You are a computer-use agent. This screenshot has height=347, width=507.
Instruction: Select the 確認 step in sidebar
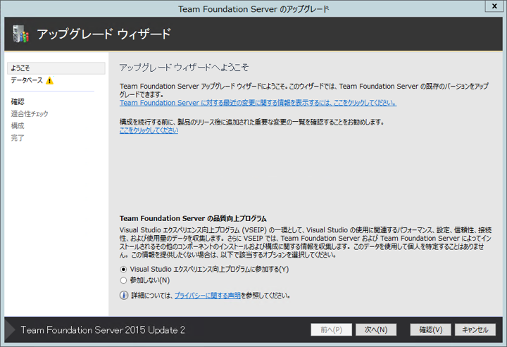click(x=18, y=102)
